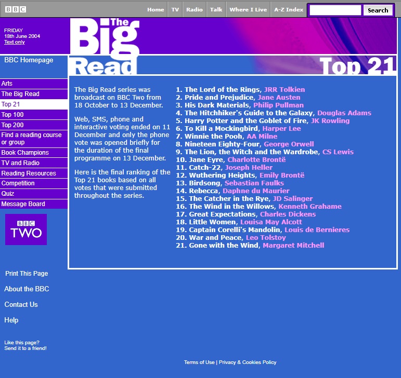Open Competition sidebar item
The height and width of the screenshot is (378, 401).
coord(34,183)
